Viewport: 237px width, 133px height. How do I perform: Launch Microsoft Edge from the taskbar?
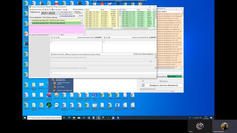tap(69, 117)
